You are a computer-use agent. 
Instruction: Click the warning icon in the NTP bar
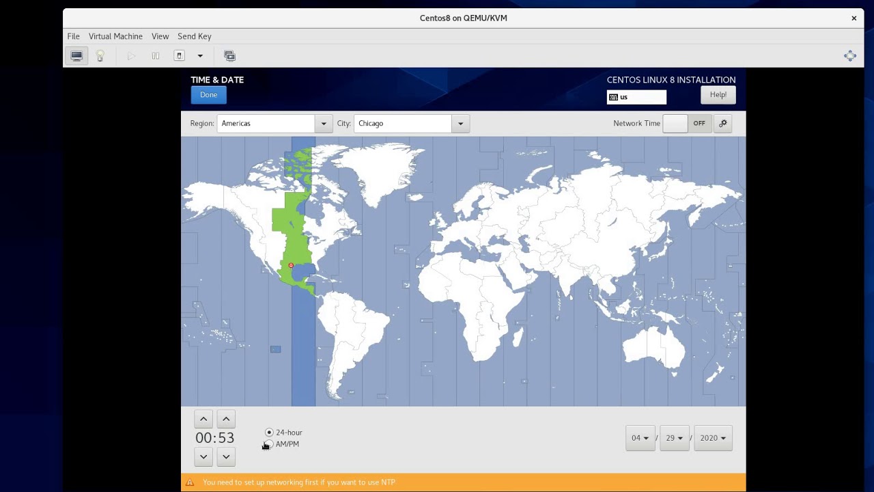[190, 482]
